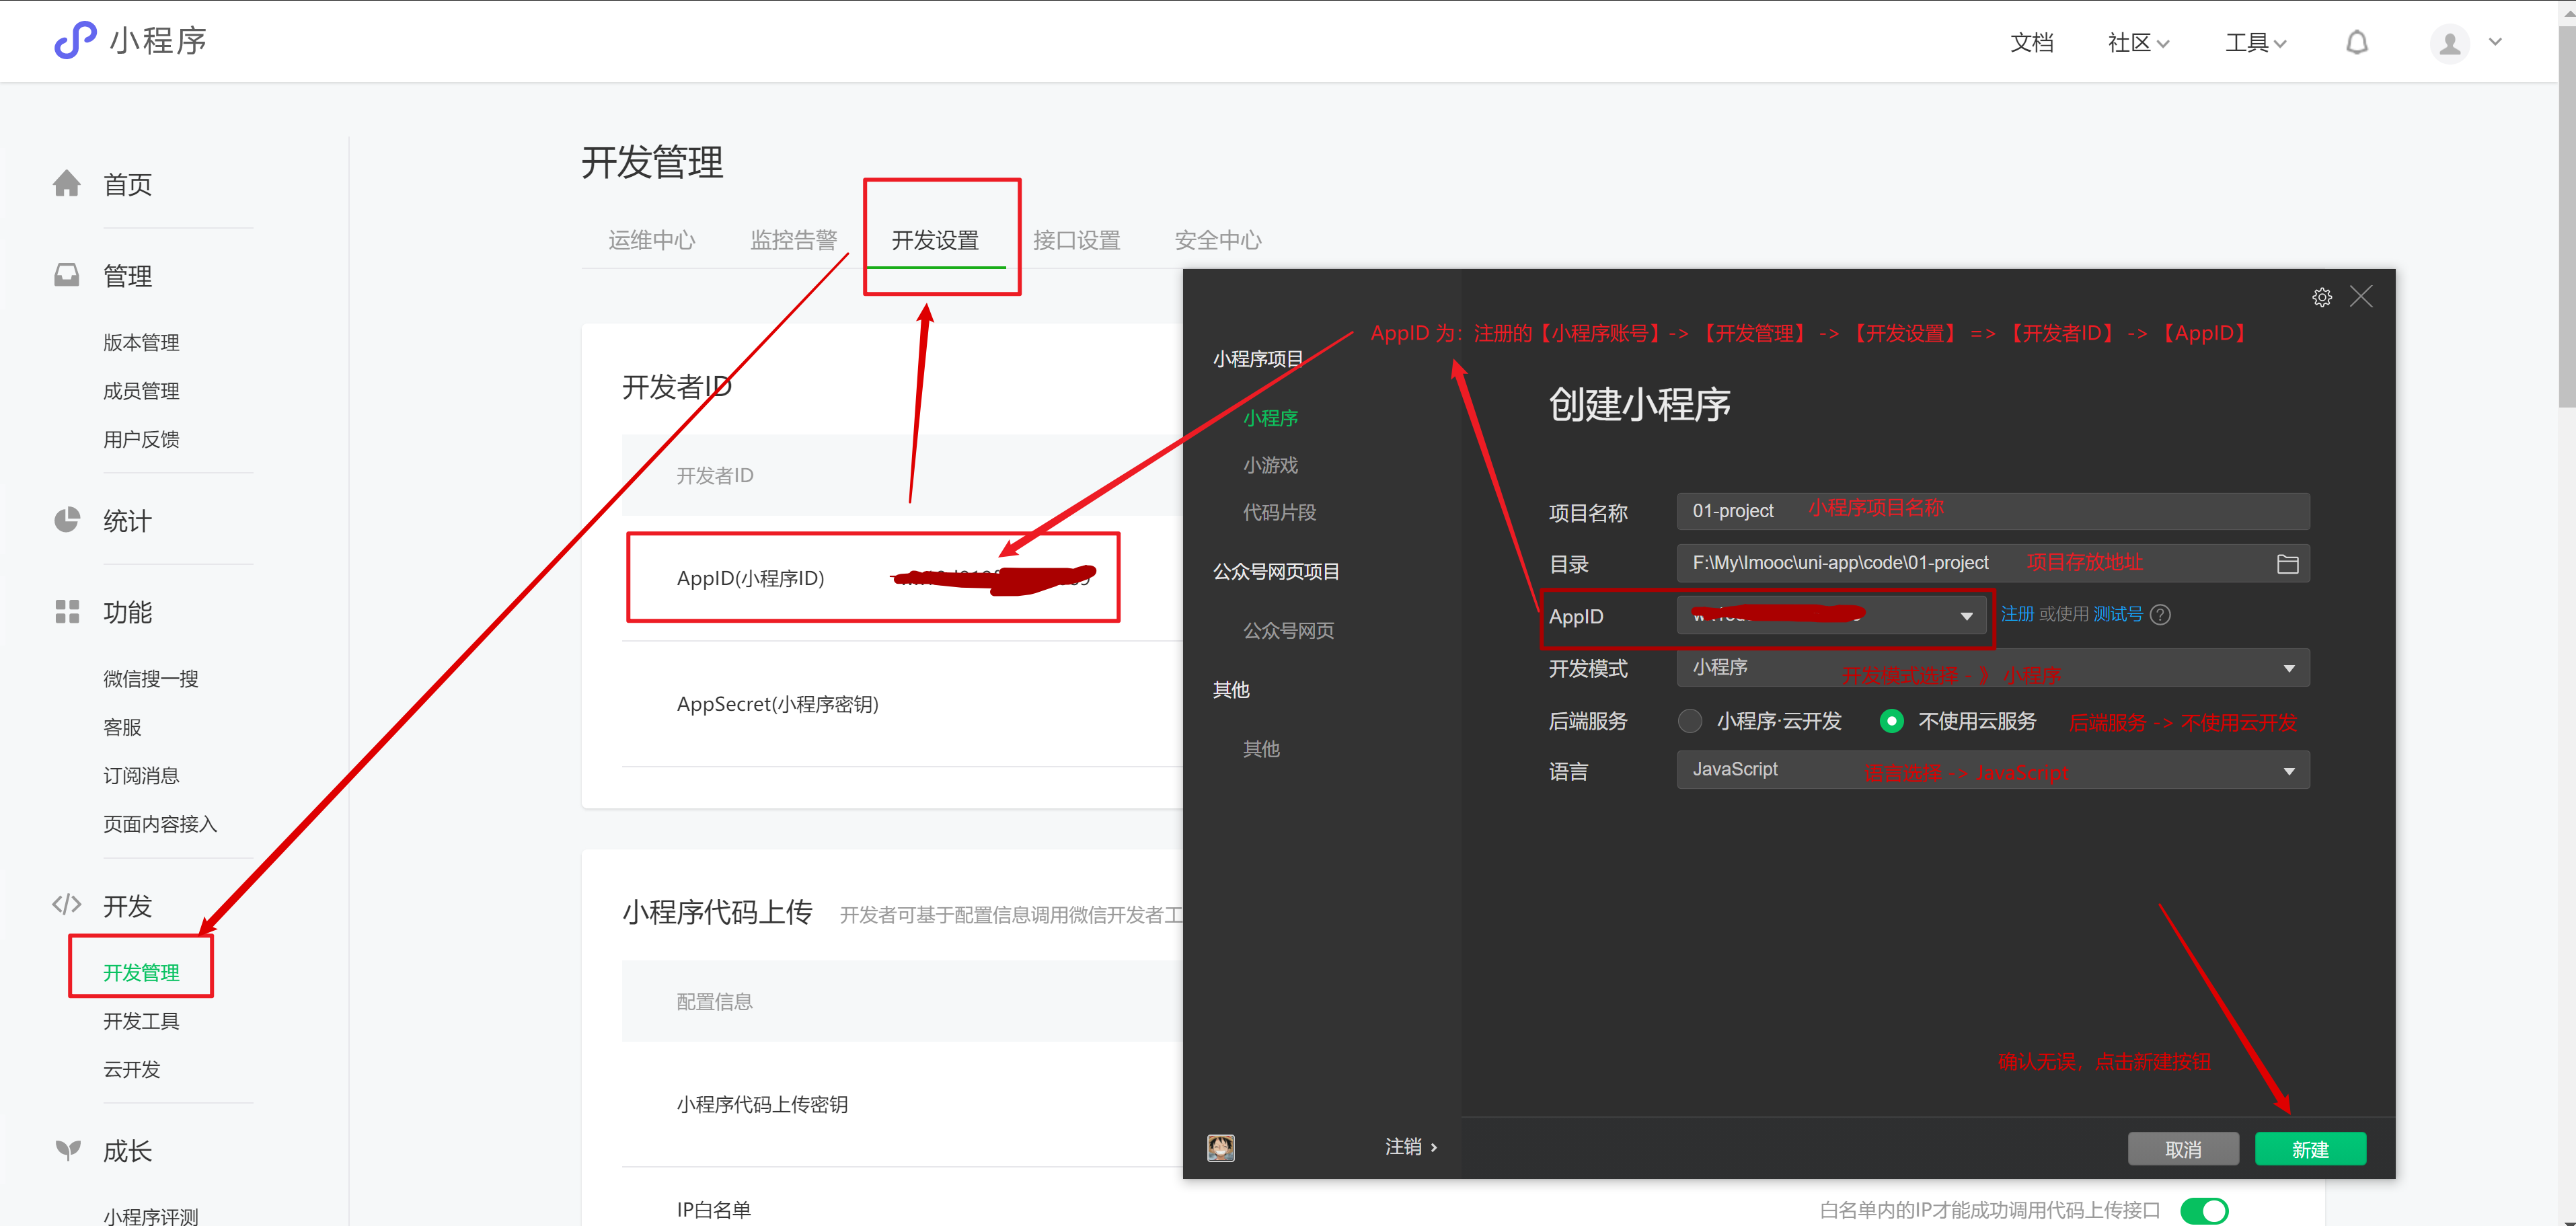Select the 不使用云服务 radio button

click(1891, 721)
